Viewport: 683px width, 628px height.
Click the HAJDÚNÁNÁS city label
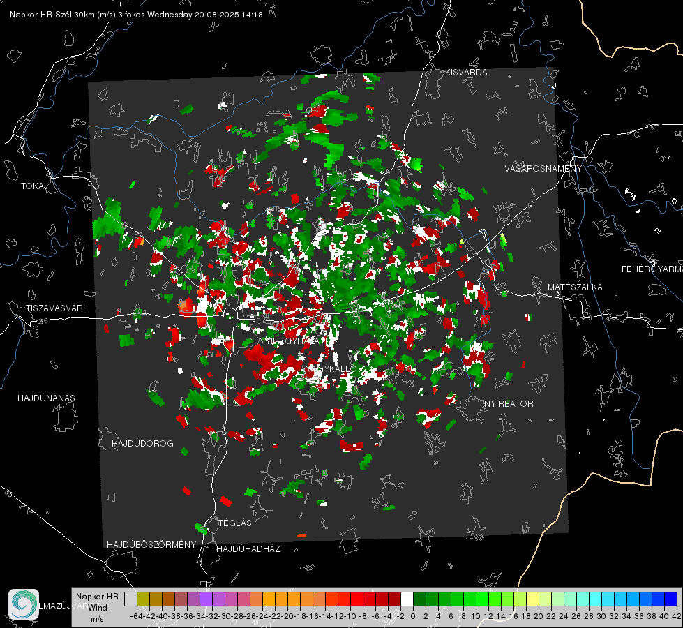(x=46, y=398)
